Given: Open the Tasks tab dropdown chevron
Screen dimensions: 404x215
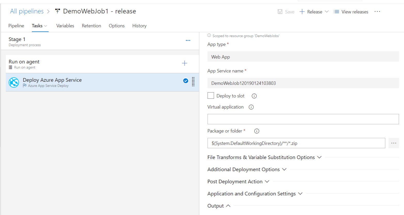Looking at the screenshot, I should (46, 26).
